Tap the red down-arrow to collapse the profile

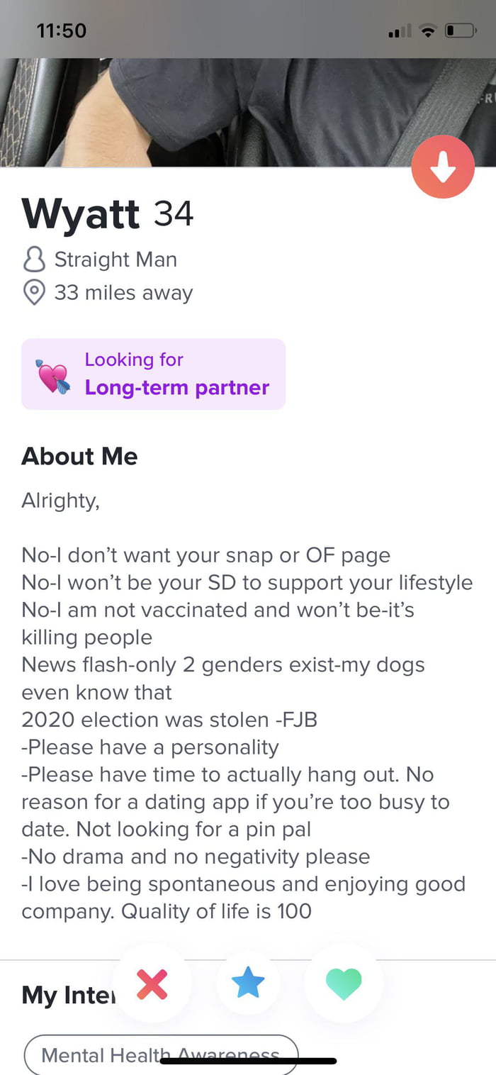click(442, 167)
